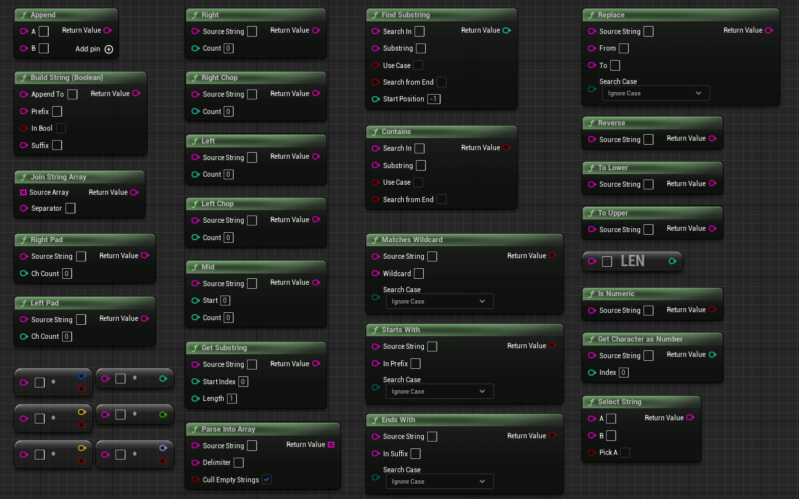Expand Search Case dropdown on Ends With
The height and width of the screenshot is (499, 799).
point(439,481)
